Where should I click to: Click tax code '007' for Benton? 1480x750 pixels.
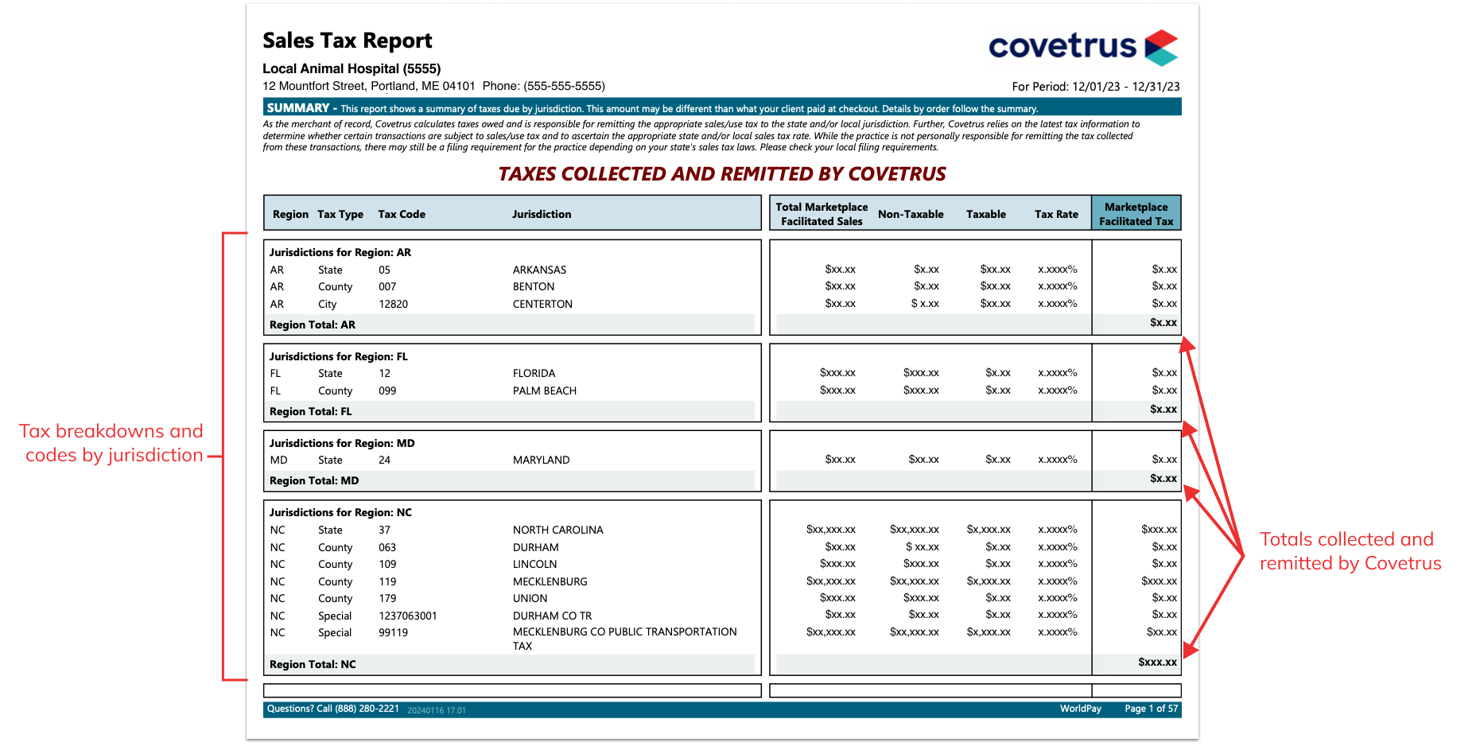(x=387, y=286)
